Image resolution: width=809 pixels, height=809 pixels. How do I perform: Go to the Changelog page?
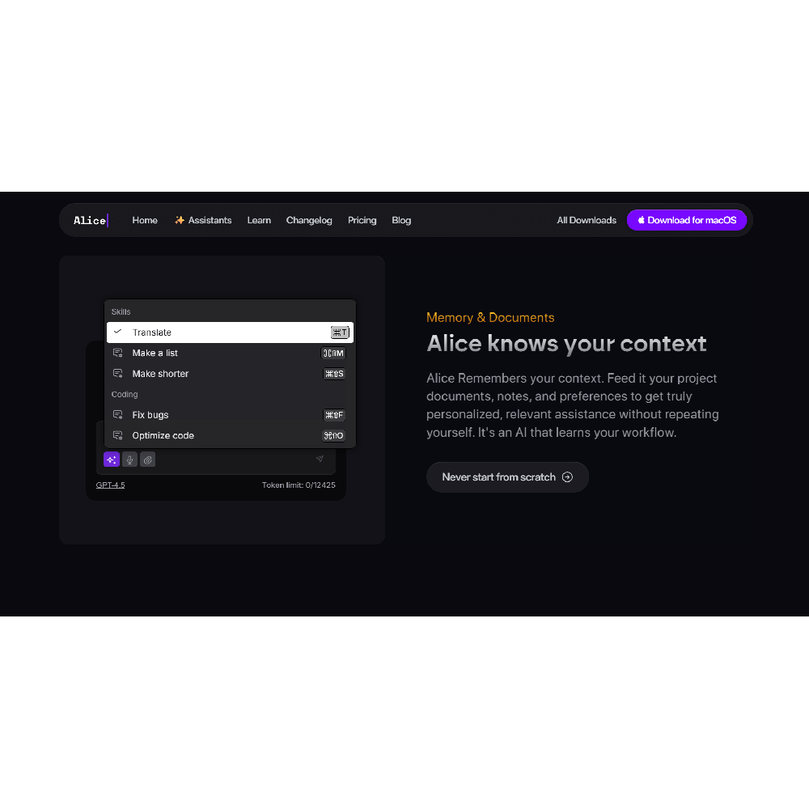pyautogui.click(x=309, y=220)
